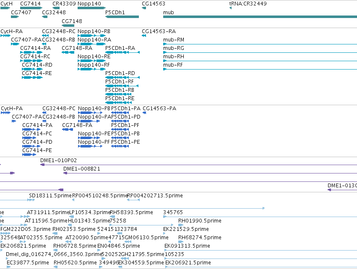Click transcript CG7414-RD

(37, 65)
